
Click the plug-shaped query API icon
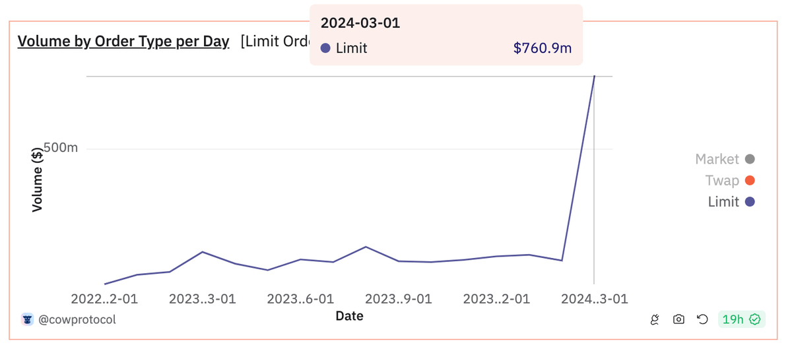pyautogui.click(x=655, y=320)
